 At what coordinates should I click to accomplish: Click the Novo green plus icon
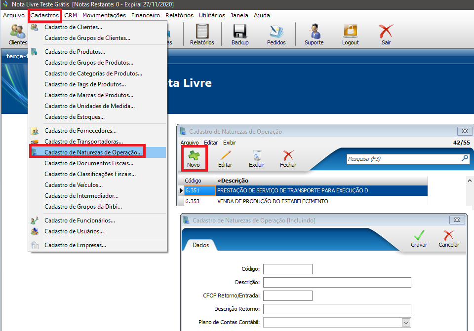[194, 156]
